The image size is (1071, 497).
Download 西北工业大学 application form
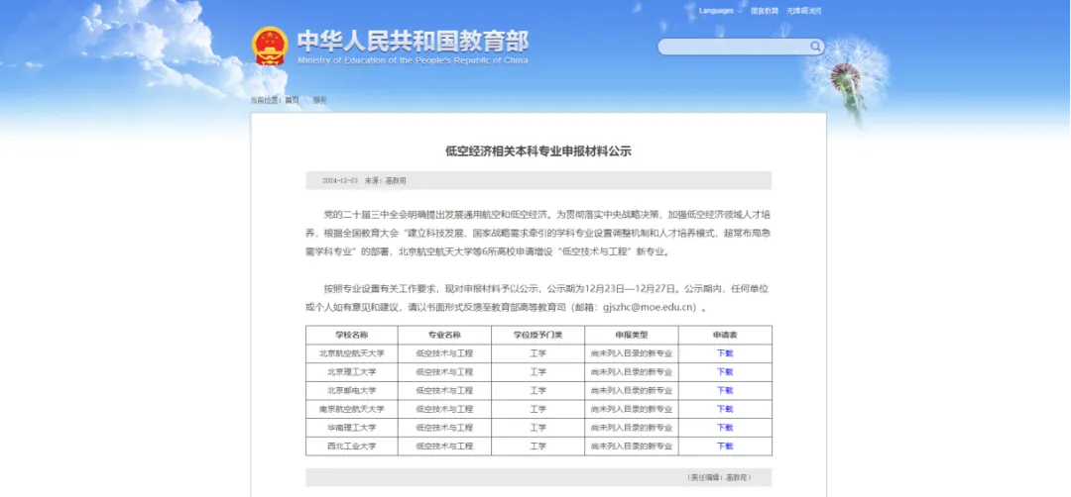tap(725, 447)
